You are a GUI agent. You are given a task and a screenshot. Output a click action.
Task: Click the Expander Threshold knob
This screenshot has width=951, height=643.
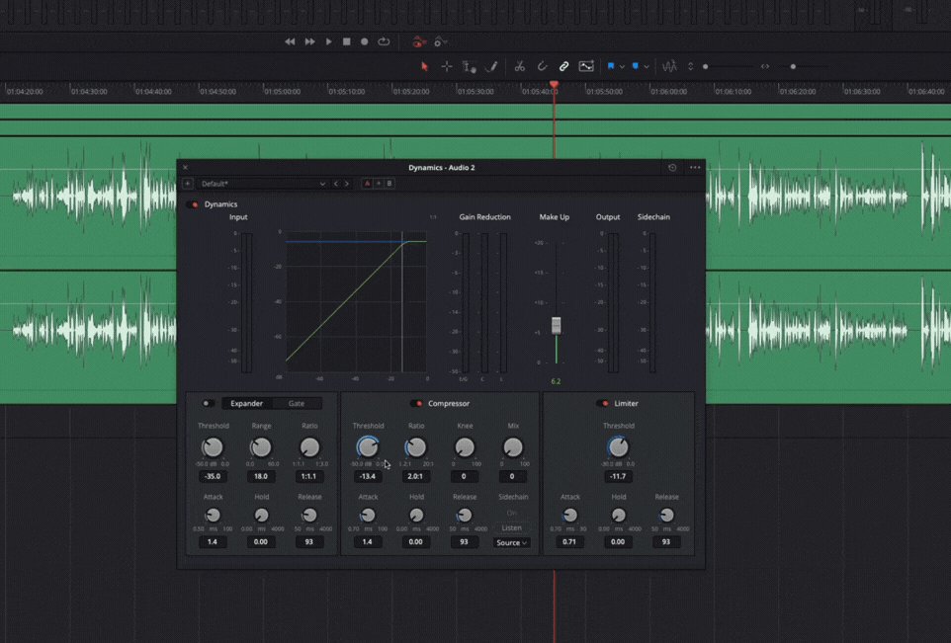pos(213,447)
